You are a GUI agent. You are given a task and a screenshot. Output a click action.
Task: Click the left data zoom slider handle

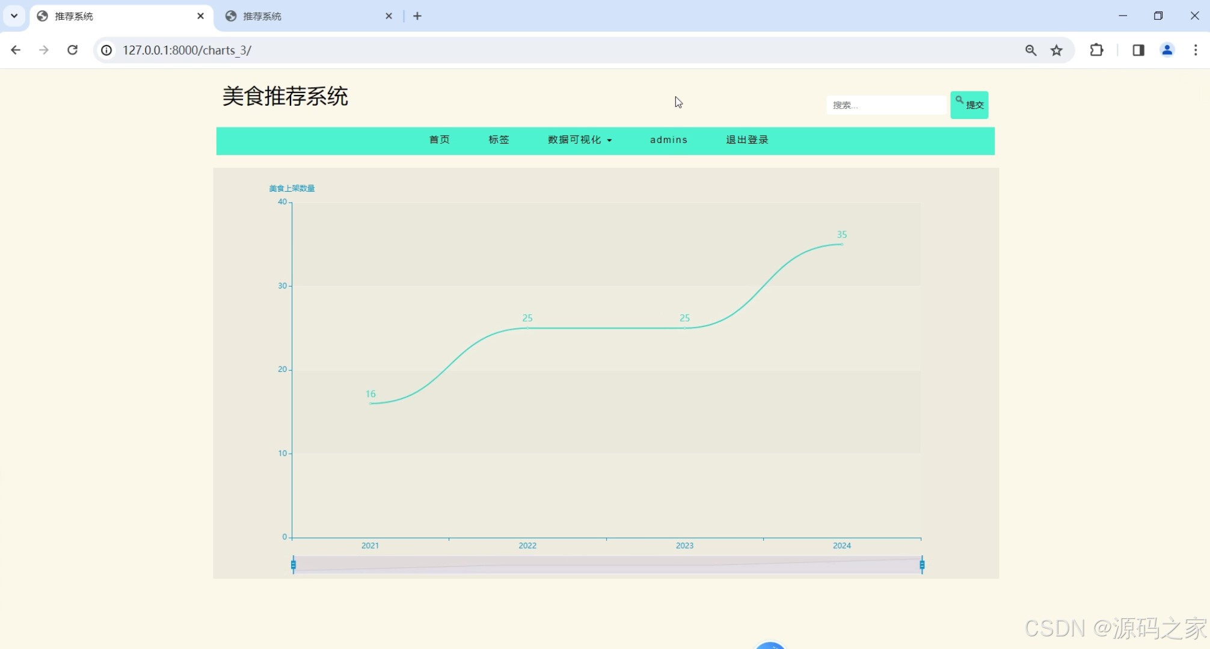pyautogui.click(x=293, y=565)
